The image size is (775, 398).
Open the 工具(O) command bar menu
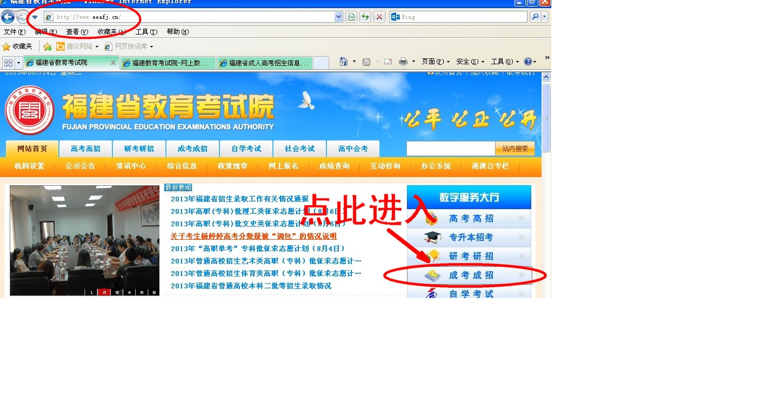click(x=505, y=62)
